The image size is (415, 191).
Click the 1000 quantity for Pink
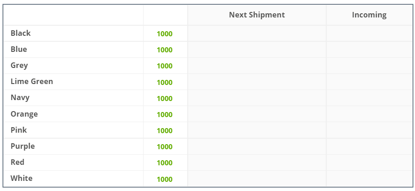pos(165,130)
